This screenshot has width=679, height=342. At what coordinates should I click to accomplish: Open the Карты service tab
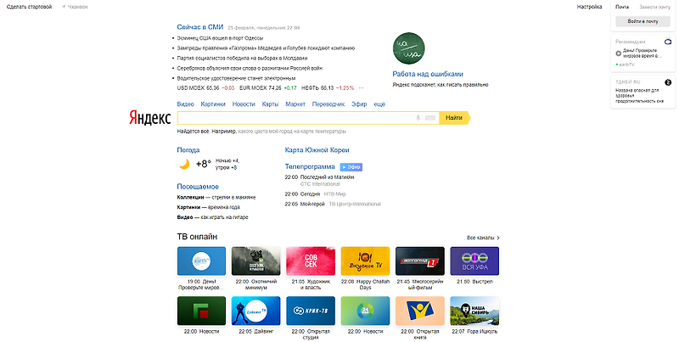[270, 104]
